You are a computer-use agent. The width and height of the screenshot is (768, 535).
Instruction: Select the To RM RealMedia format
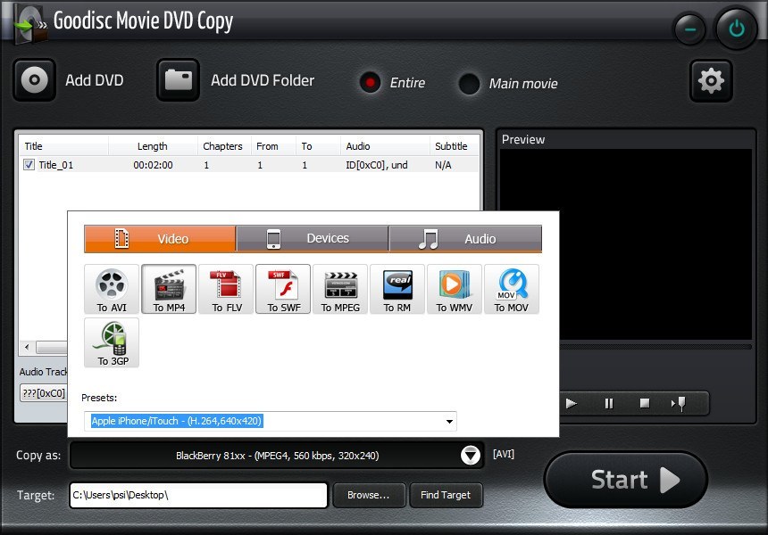coord(397,289)
